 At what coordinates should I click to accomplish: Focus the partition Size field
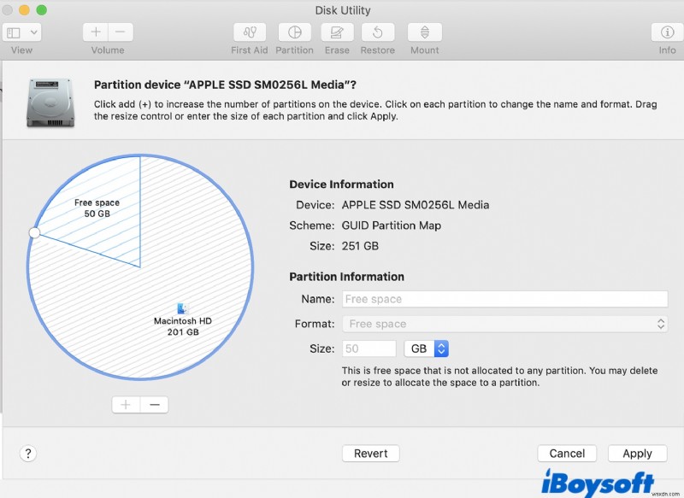click(369, 349)
